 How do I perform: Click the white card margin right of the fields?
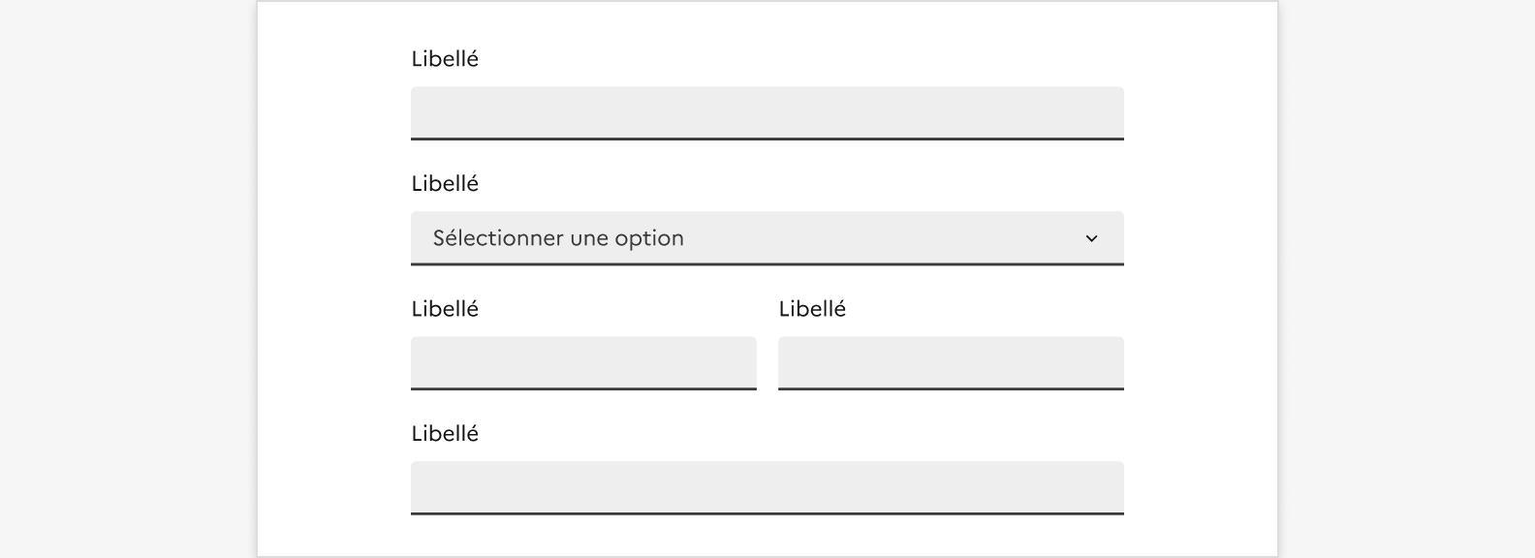[x=1202, y=279]
